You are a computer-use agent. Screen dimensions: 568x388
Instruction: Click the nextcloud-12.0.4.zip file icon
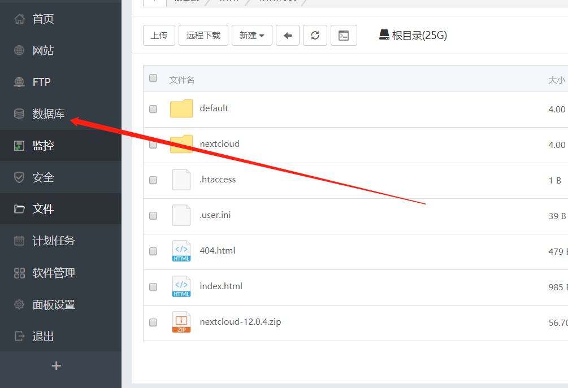(181, 322)
